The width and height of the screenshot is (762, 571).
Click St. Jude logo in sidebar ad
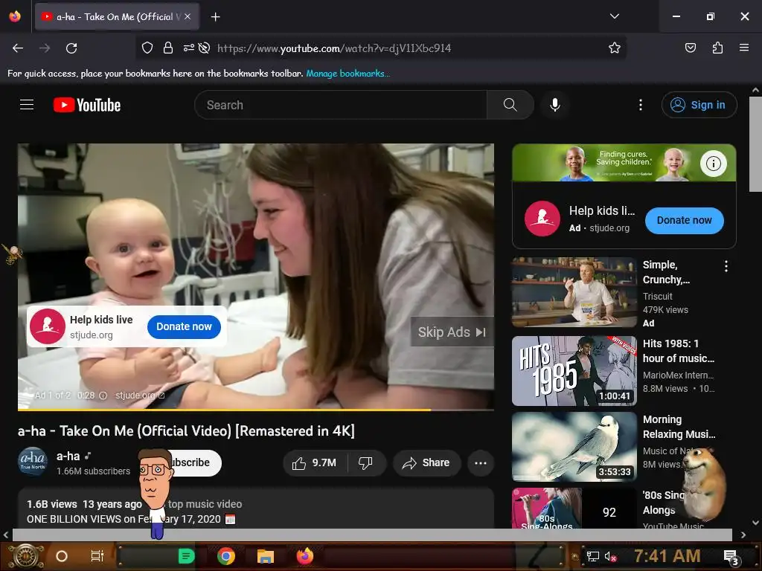coord(542,219)
